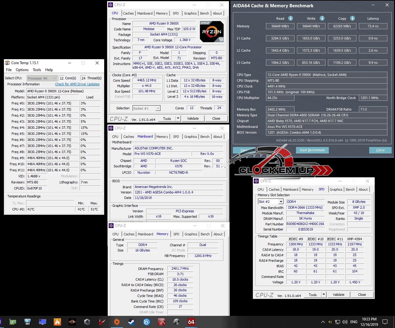
Task: Open the Origin taskbar icon
Action: [117, 322]
